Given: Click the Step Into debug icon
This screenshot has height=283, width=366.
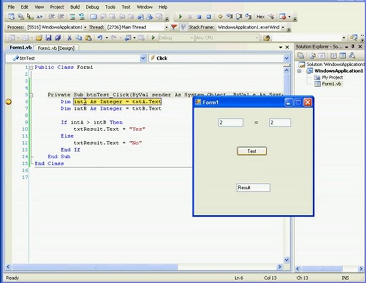Looking at the screenshot, I should point(230,17).
